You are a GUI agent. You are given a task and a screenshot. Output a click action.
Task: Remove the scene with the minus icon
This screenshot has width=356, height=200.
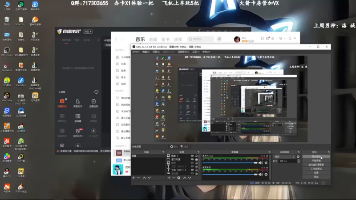click(138, 178)
